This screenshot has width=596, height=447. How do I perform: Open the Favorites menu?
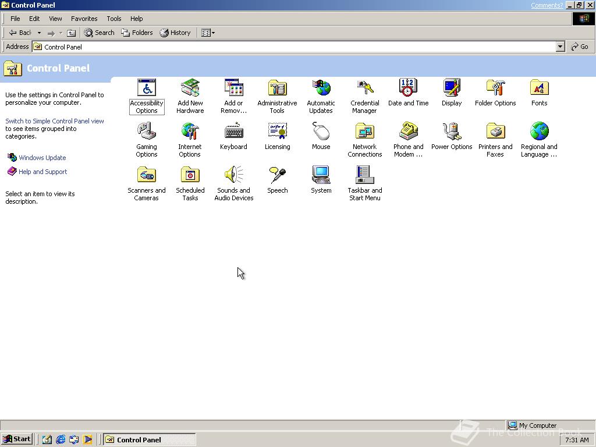[84, 19]
